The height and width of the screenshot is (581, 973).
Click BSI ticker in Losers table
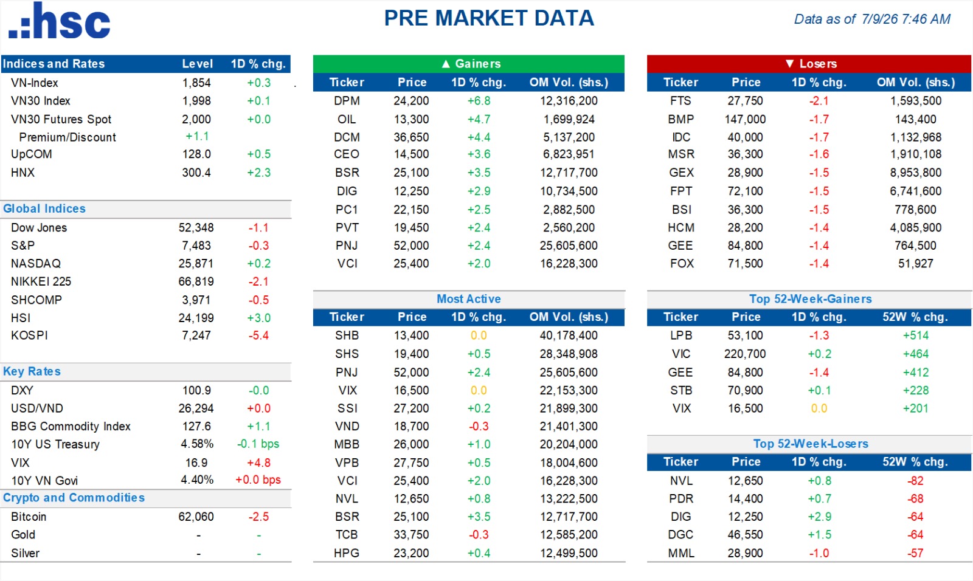coord(681,210)
